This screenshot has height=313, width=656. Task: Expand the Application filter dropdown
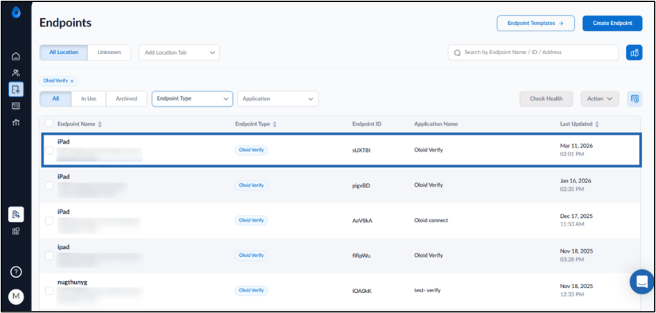pyautogui.click(x=278, y=99)
